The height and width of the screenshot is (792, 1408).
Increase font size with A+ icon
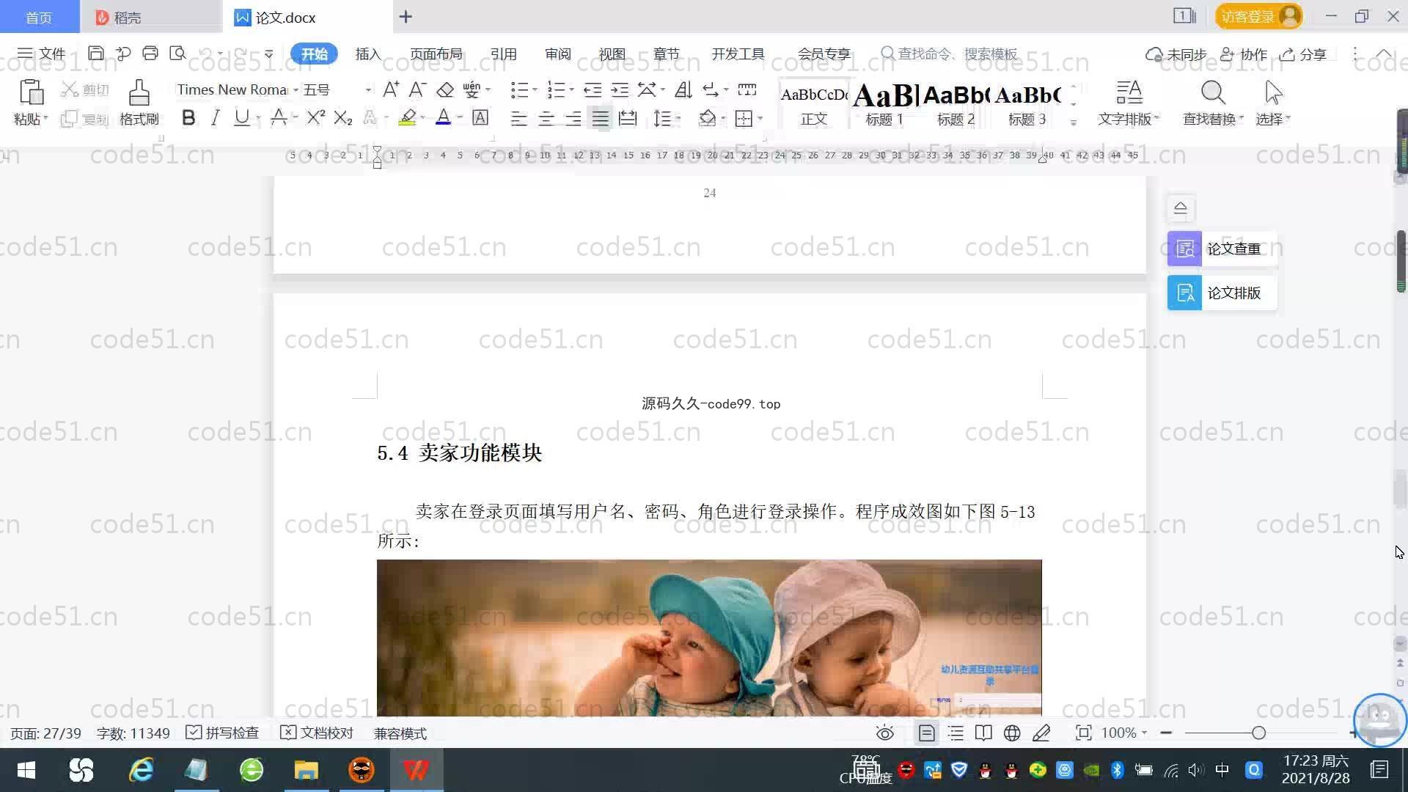391,89
